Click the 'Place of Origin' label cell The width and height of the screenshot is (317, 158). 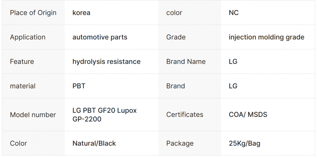pyautogui.click(x=33, y=13)
